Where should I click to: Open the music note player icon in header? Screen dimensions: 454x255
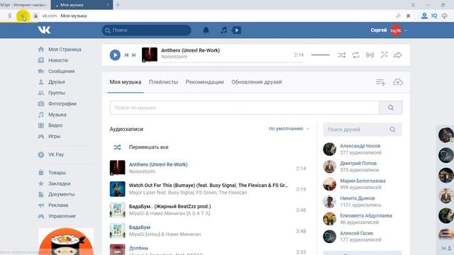tap(224, 30)
